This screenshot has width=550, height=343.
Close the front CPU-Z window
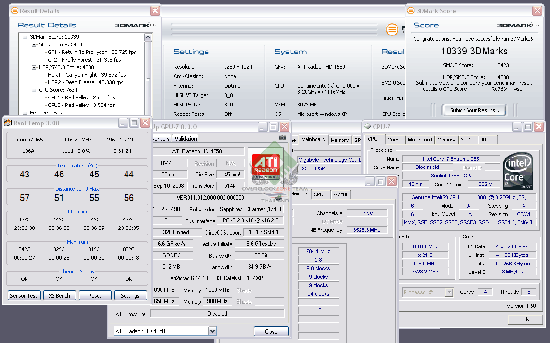tap(539, 126)
